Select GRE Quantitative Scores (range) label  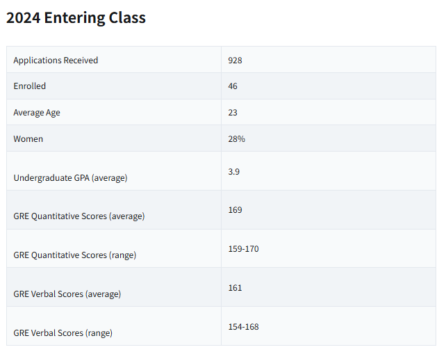click(75, 255)
